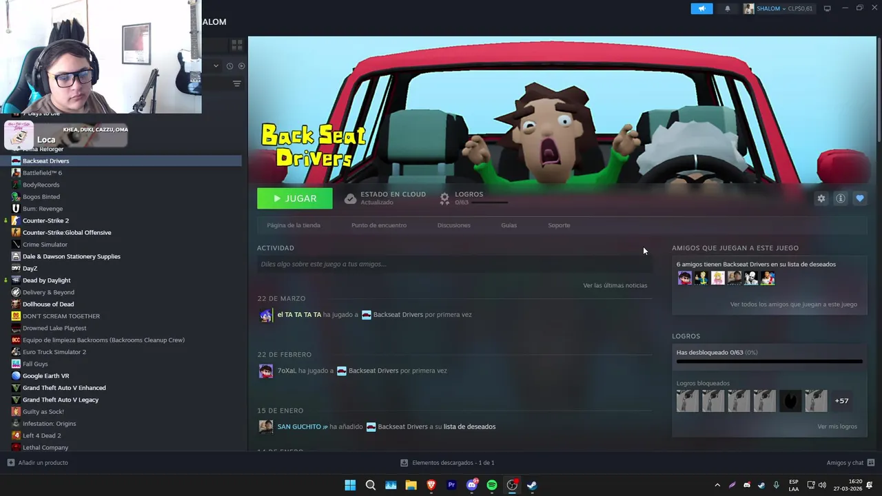Image resolution: width=882 pixels, height=496 pixels.
Task: Expand the library games filter dropdown
Action: pyautogui.click(x=216, y=66)
